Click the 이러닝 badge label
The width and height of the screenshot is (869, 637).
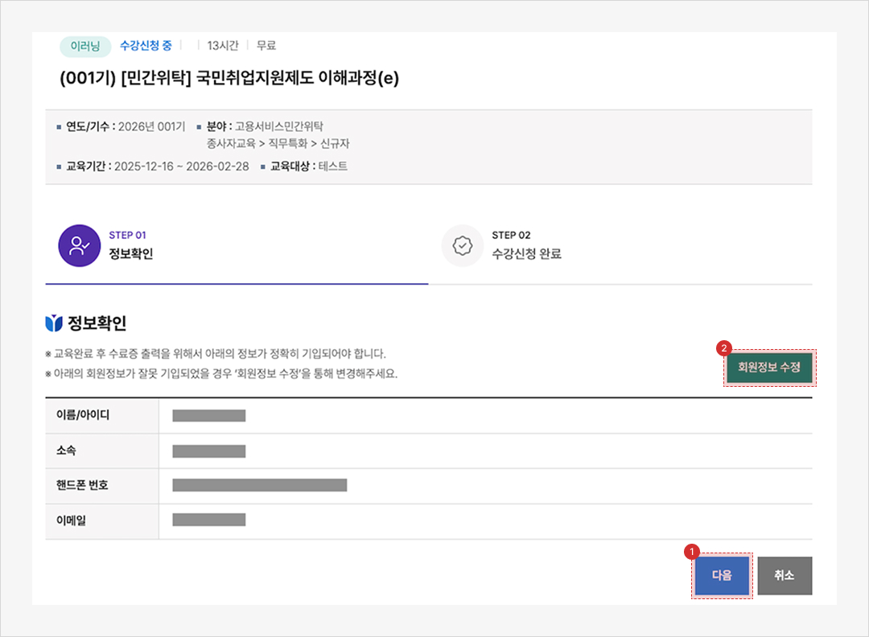[85, 46]
